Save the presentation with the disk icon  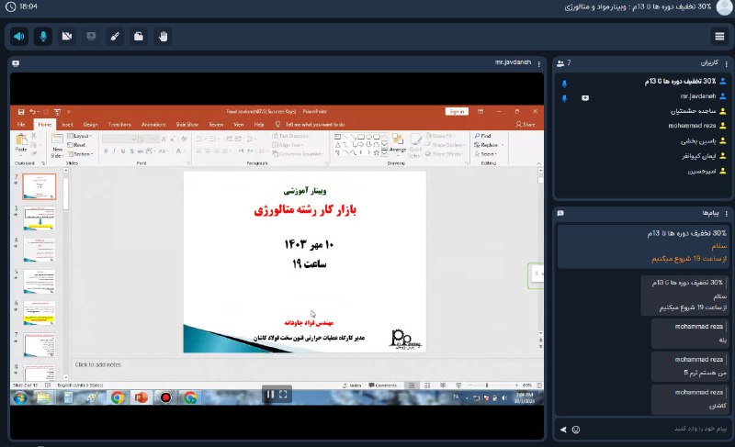click(21, 112)
